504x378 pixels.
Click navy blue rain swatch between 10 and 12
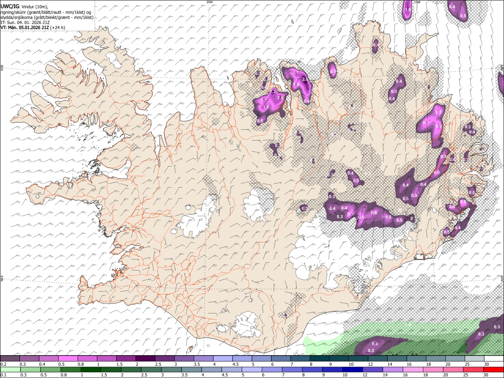(x=352, y=370)
